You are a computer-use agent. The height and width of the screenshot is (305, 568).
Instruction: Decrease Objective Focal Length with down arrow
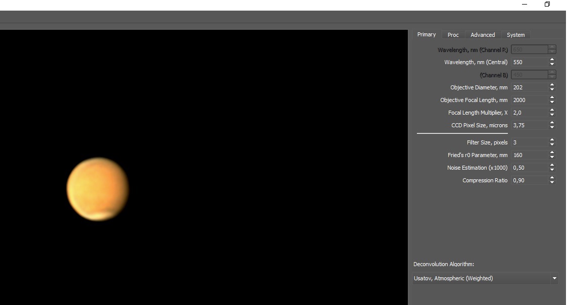point(552,103)
